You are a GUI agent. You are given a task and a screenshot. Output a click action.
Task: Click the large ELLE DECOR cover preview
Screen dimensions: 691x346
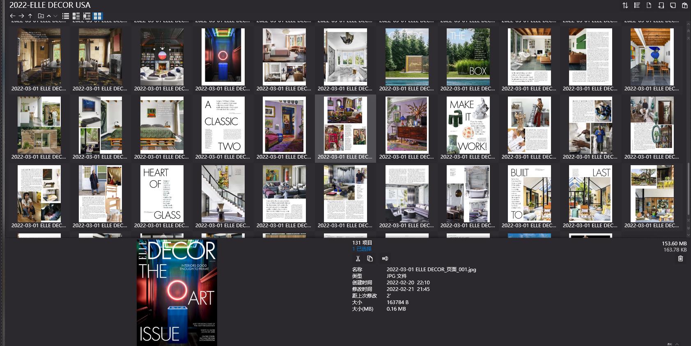coord(177,293)
